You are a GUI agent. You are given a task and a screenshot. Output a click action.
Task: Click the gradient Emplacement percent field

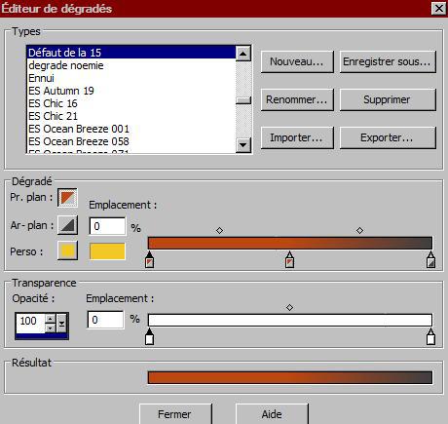point(107,226)
